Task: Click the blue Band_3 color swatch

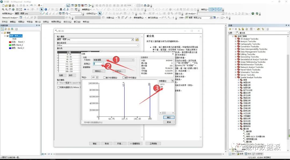Action: [x=10, y=48]
